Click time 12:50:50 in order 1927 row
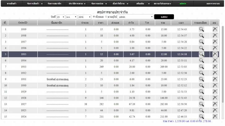 coord(182,104)
